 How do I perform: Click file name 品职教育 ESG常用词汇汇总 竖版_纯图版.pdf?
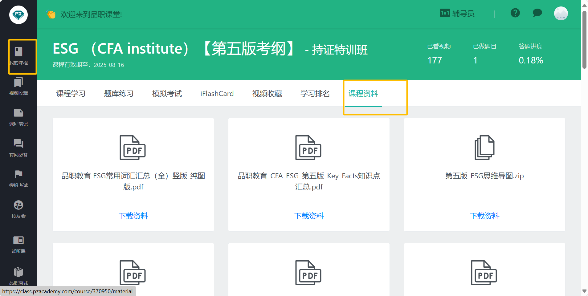coord(133,181)
